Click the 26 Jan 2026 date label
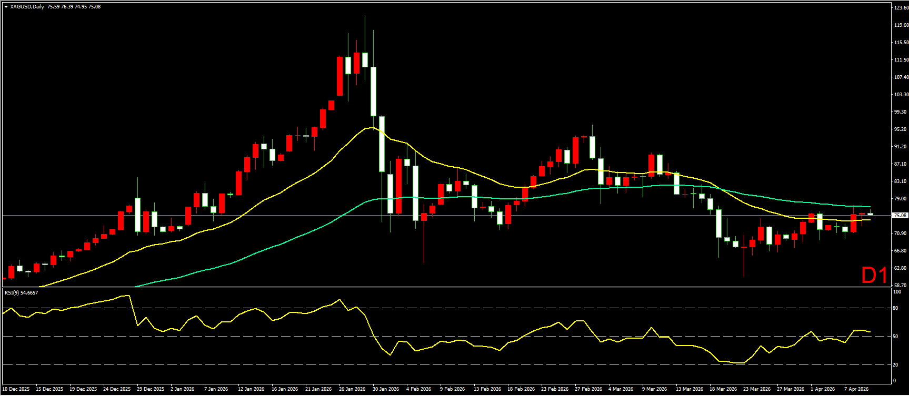Screen dimensions: 909x396 352,389
